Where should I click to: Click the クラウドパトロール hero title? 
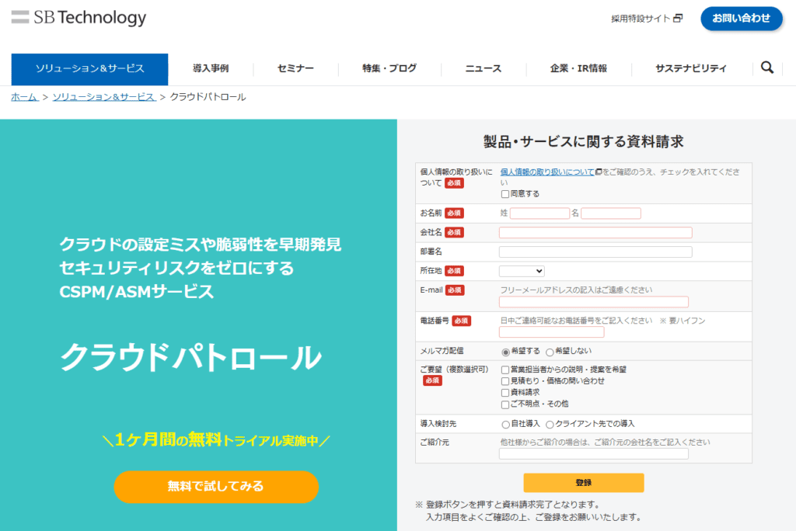pyautogui.click(x=191, y=358)
